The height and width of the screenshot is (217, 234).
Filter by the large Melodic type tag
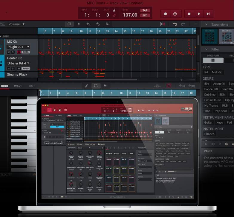tap(217, 72)
